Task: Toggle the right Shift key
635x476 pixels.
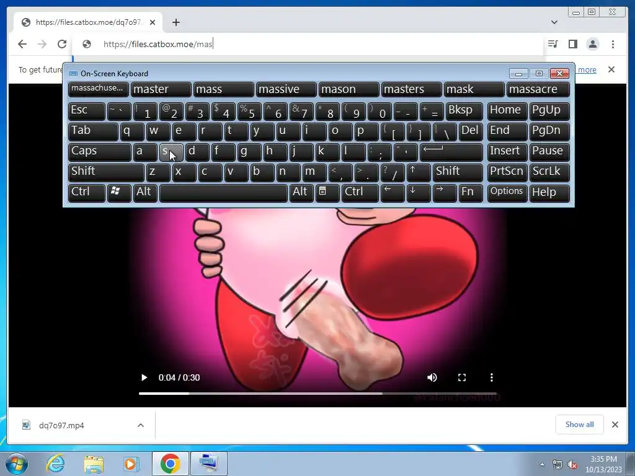Action: point(458,172)
